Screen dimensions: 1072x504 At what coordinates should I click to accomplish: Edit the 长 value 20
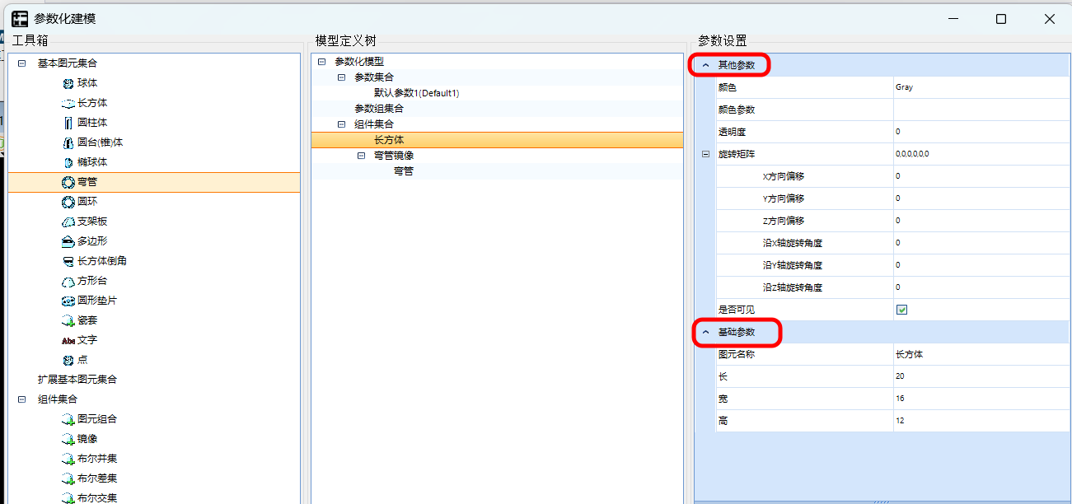click(981, 376)
